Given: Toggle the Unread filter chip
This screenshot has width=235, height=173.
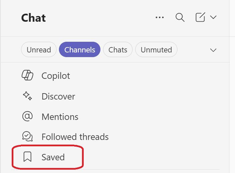Looking at the screenshot, I should tap(39, 49).
